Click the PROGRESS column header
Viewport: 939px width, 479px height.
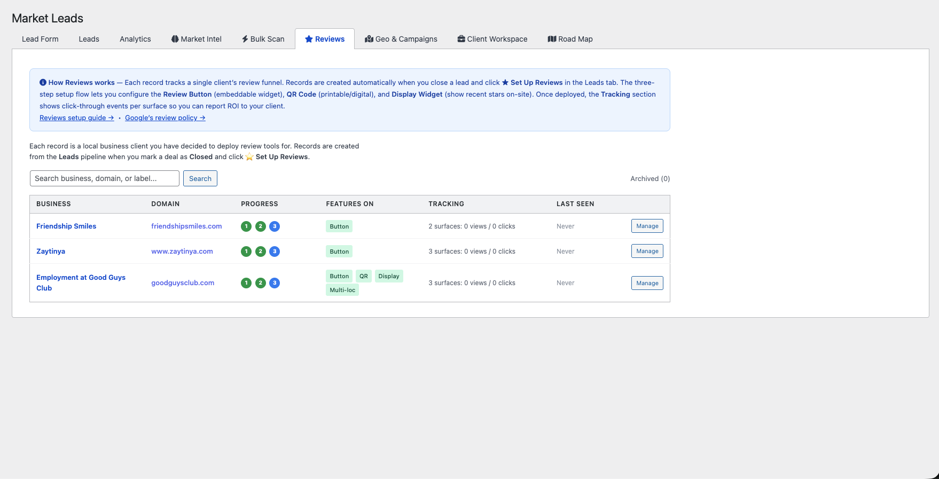point(260,204)
